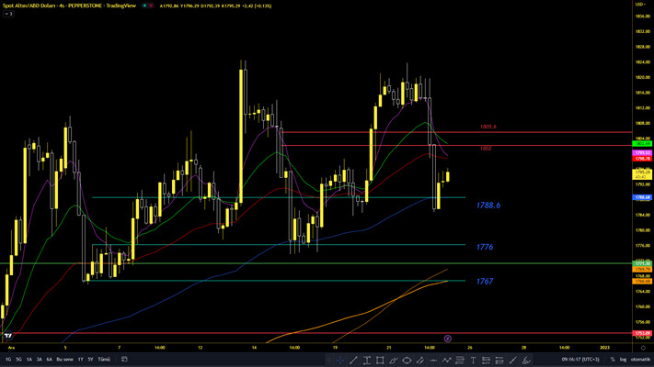Pick the vertical measure I-beam tool
The height and width of the screenshot is (367, 654).
tap(367, 361)
